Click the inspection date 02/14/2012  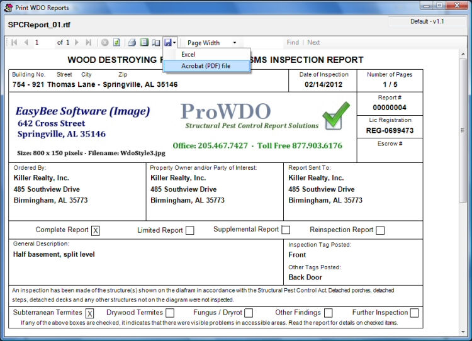tap(323, 84)
